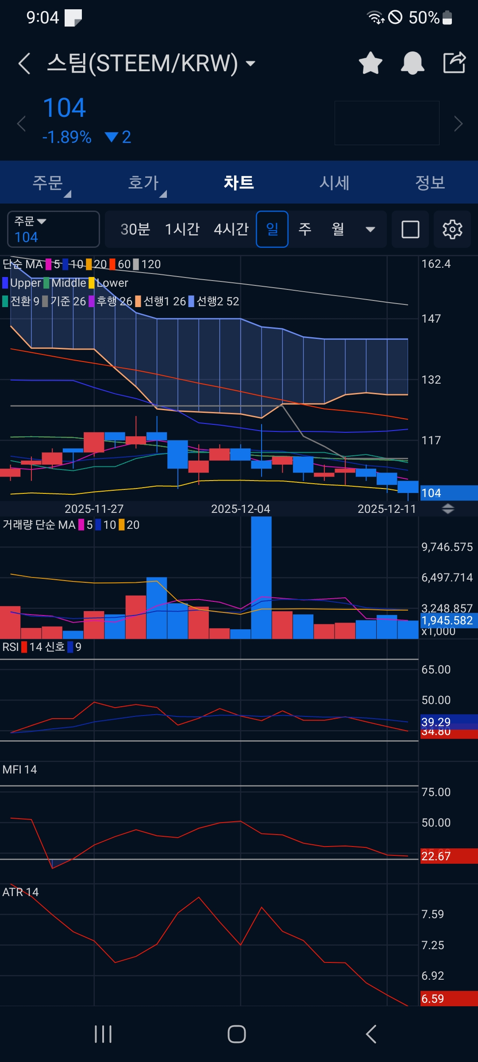Viewport: 478px width, 1062px height.
Task: Switch to the 시세 tab
Action: click(335, 182)
